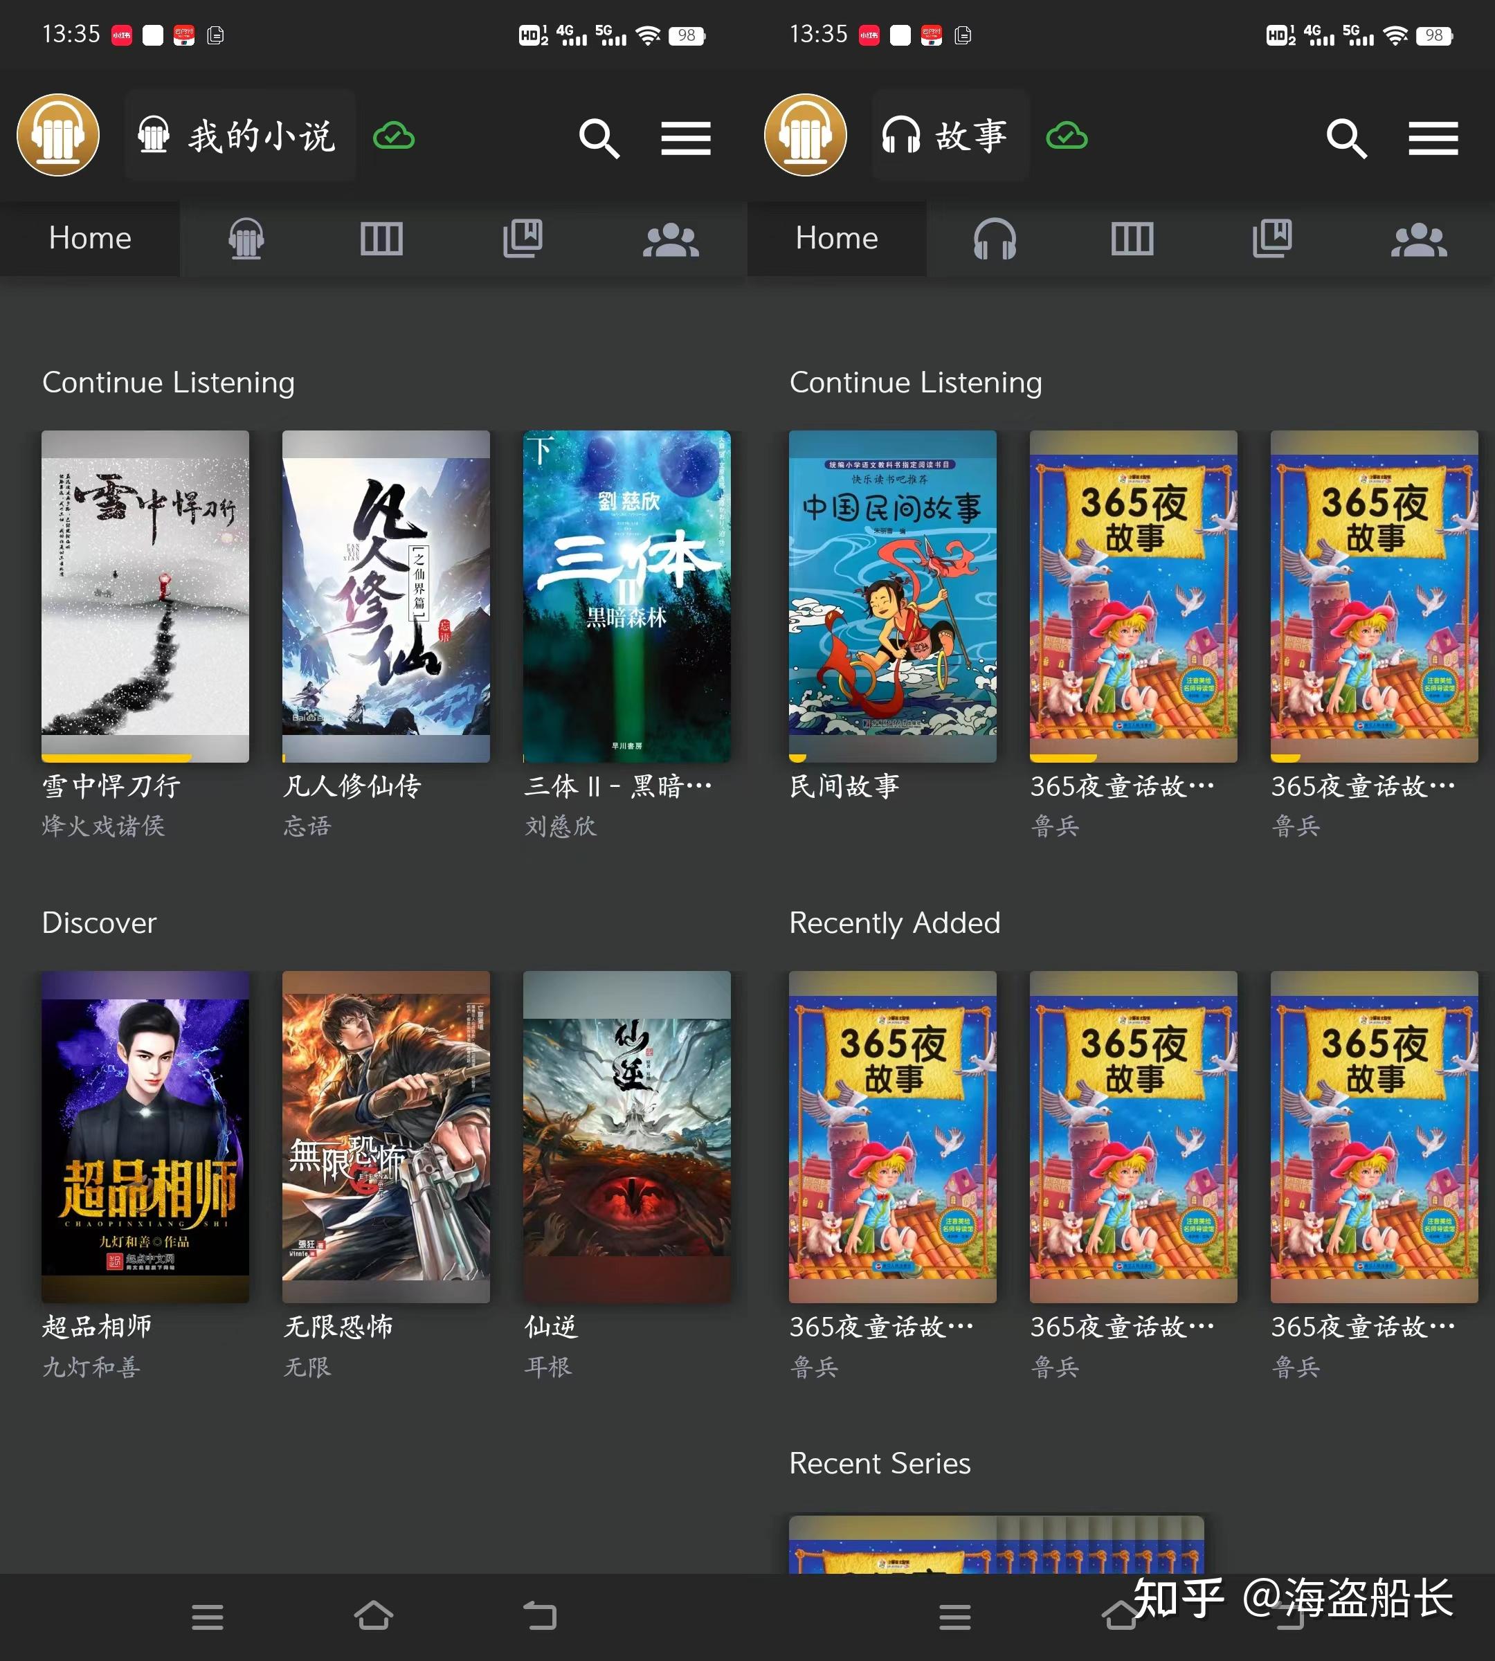Open author 鲁兵 under 365夜童话故事

[x=1056, y=827]
